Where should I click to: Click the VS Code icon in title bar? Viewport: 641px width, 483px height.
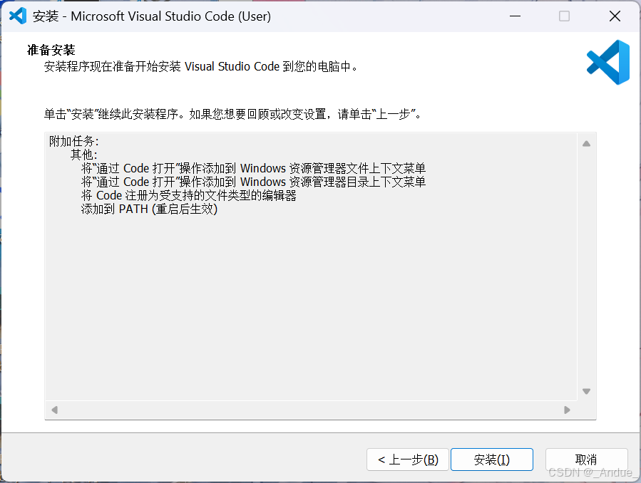[x=18, y=16]
